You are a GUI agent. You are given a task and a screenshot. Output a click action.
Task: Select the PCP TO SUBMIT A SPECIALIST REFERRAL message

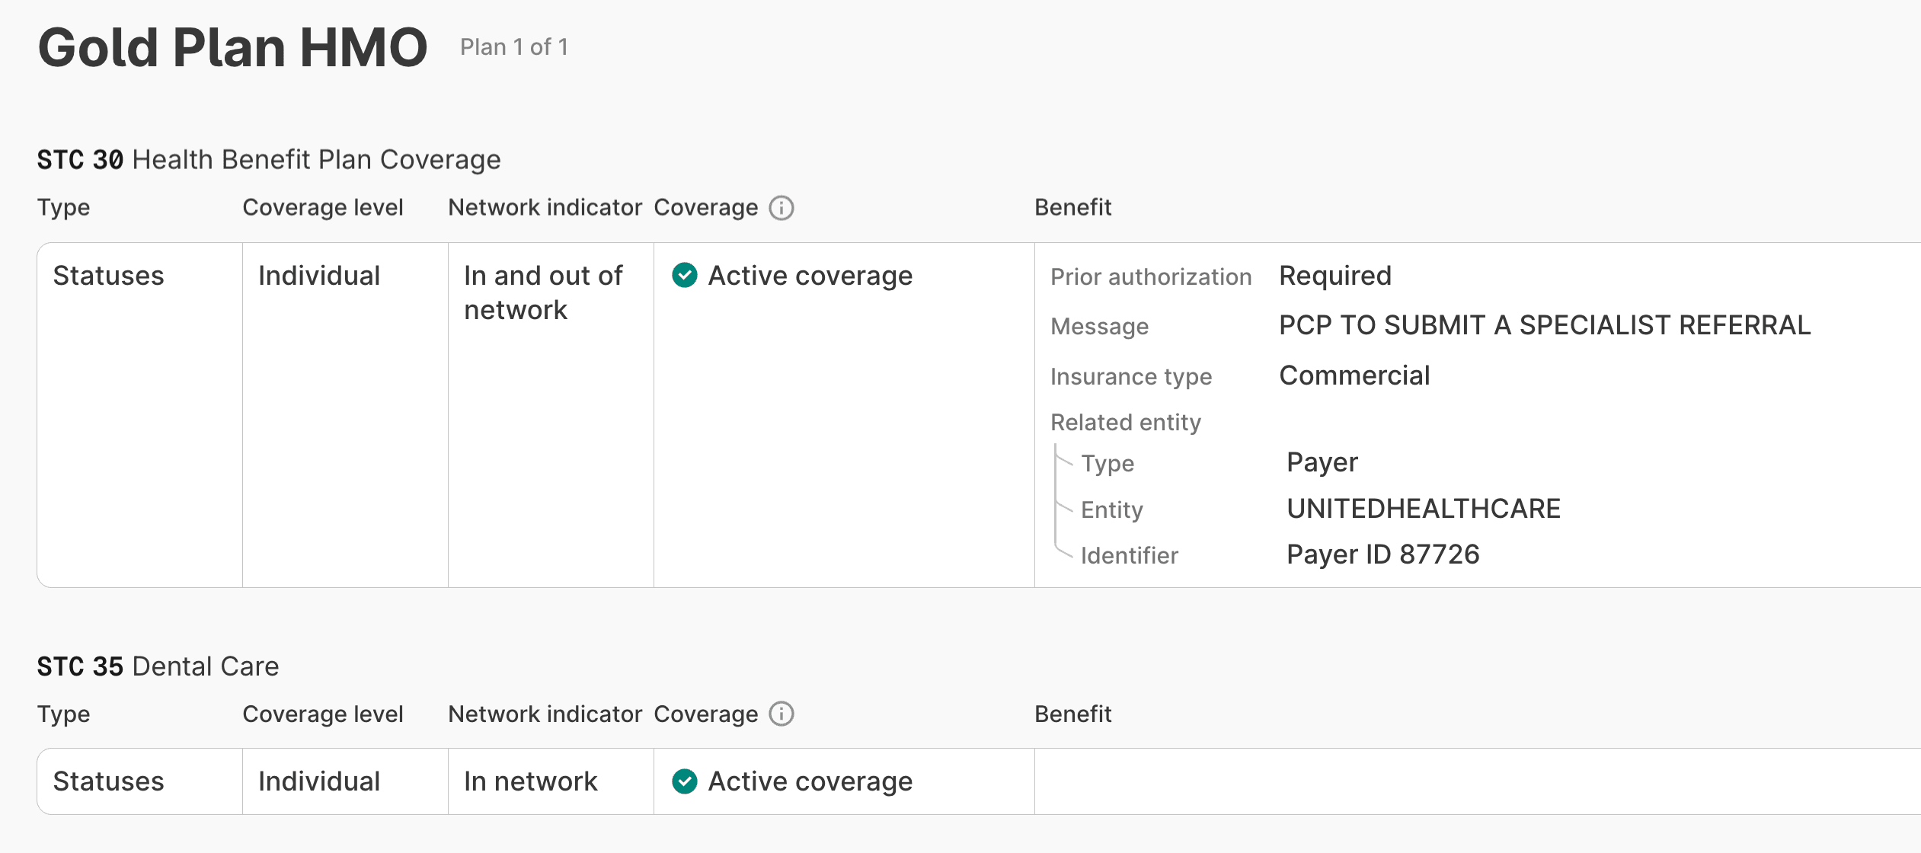point(1545,325)
